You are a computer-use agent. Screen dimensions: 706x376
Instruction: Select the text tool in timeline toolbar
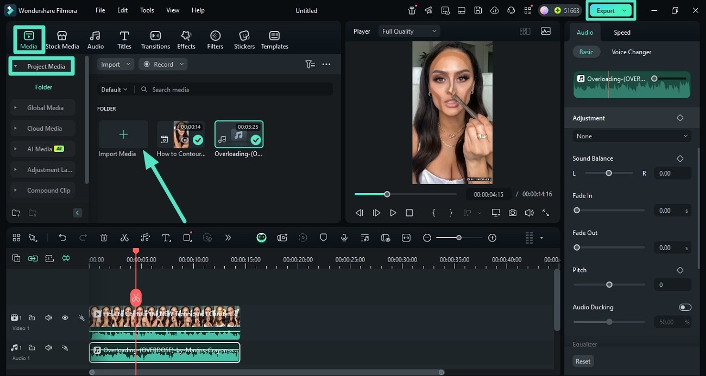pyautogui.click(x=166, y=238)
